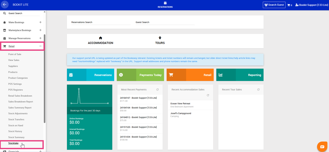Open Josef's Campground sale
This screenshot has width=329, height=152.
[190, 115]
